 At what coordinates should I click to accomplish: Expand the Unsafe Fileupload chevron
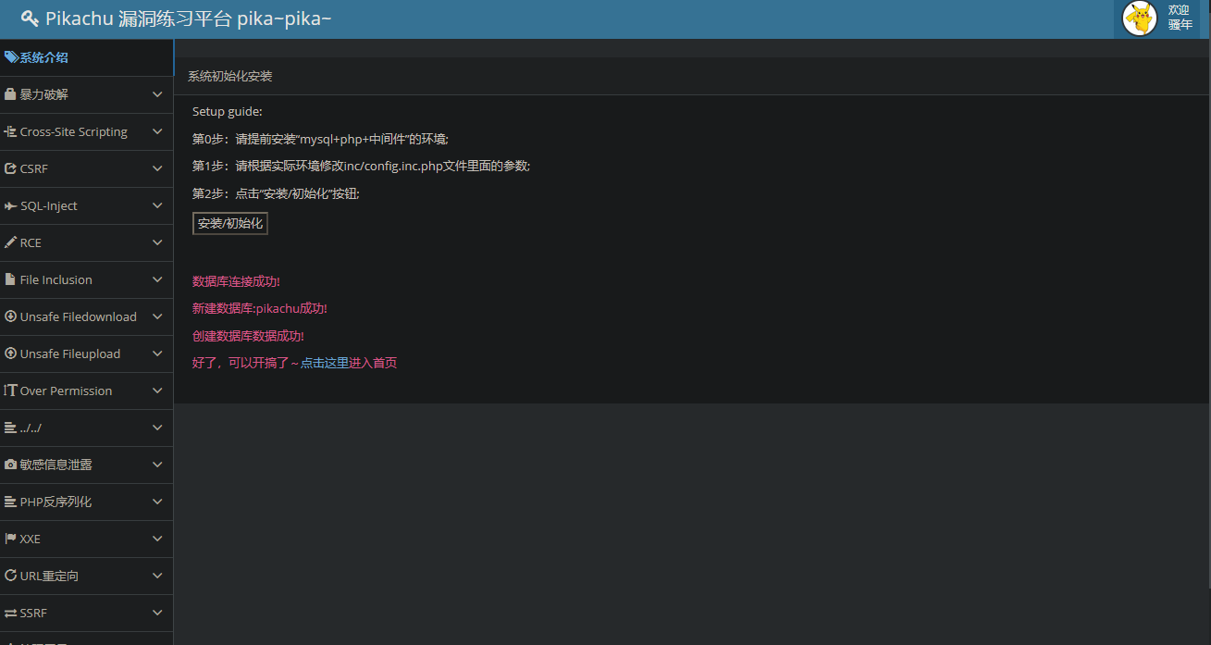click(x=157, y=354)
